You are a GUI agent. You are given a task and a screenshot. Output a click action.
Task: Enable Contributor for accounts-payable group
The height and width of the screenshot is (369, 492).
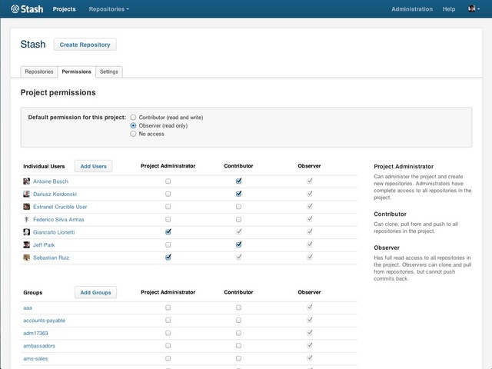239,321
